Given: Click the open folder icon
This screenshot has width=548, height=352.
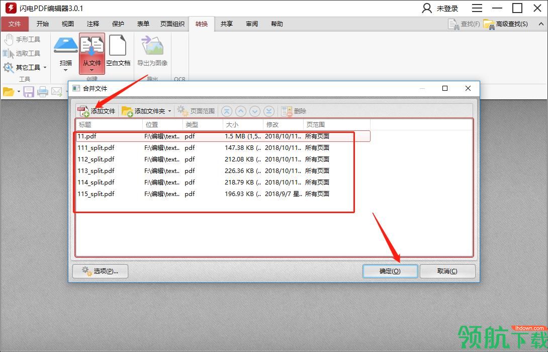Looking at the screenshot, I should (x=9, y=92).
